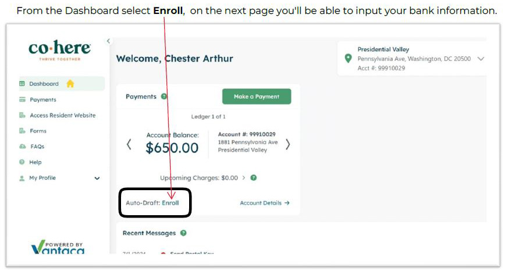
Task: Expand Upcoming Charges details arrow
Action: 243,178
